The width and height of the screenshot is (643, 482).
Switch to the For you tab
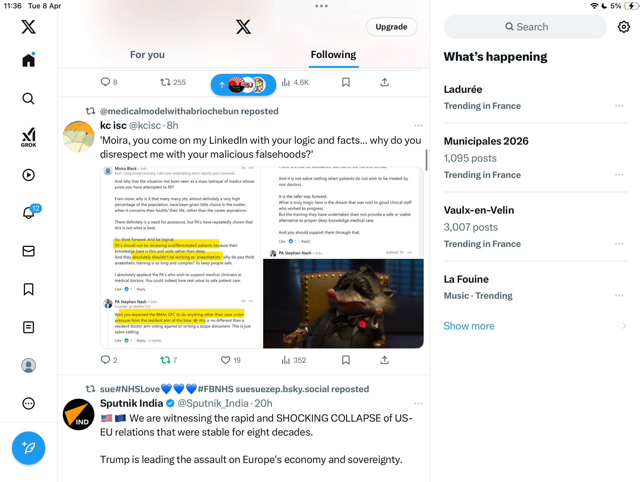pos(147,55)
